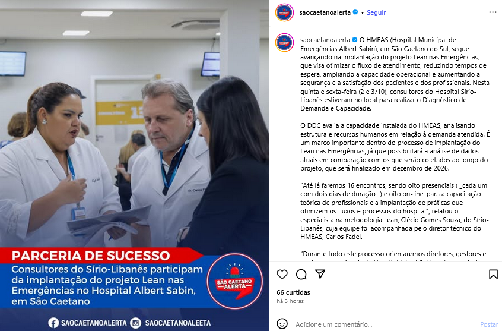Focus the 'Adicione um comentário' field
This screenshot has height=331, width=502.
(384, 324)
